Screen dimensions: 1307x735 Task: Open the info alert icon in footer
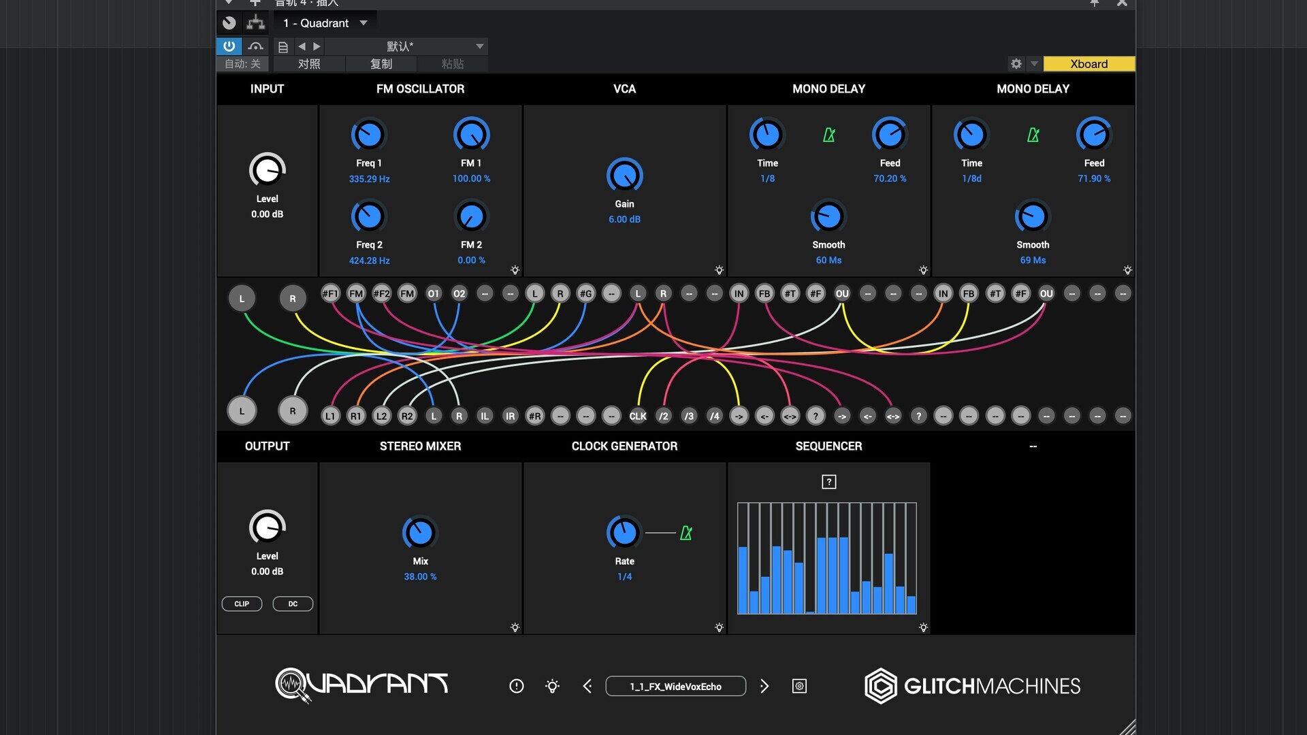[x=517, y=686]
